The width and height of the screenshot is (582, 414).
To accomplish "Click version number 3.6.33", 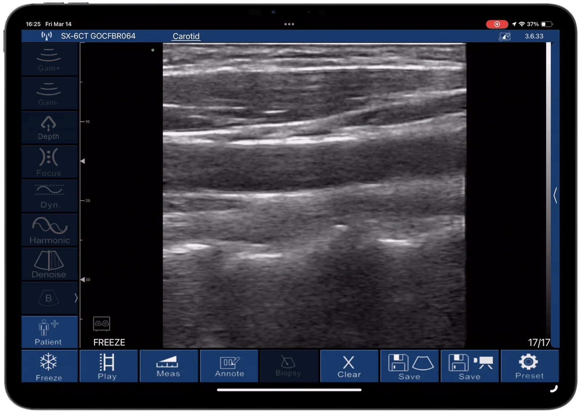I will pyautogui.click(x=534, y=36).
